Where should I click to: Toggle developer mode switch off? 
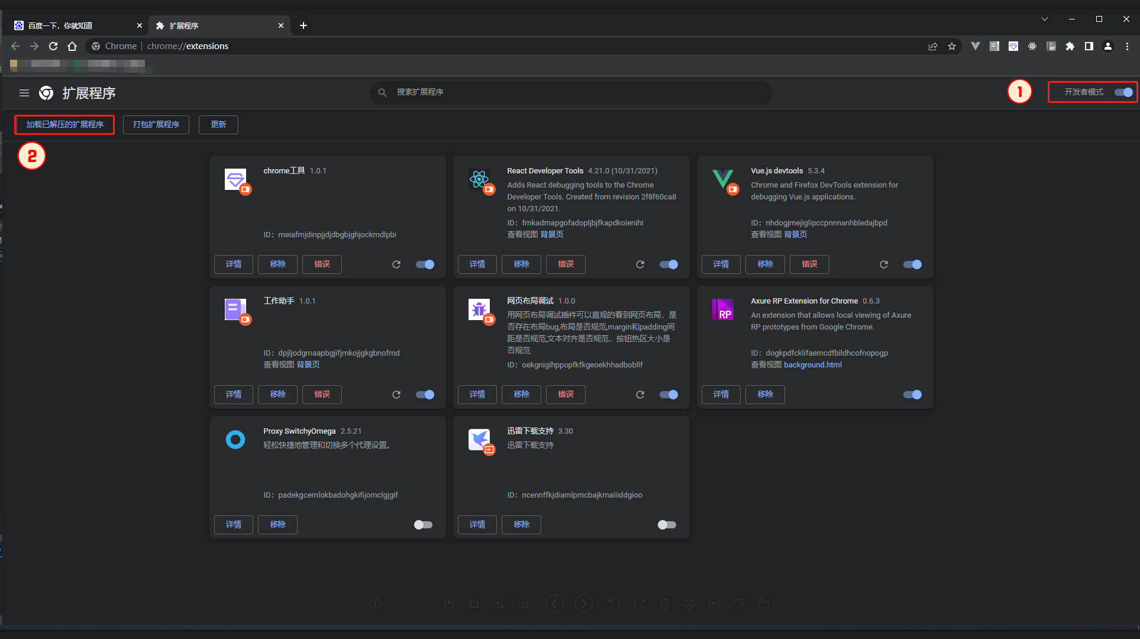1123,92
